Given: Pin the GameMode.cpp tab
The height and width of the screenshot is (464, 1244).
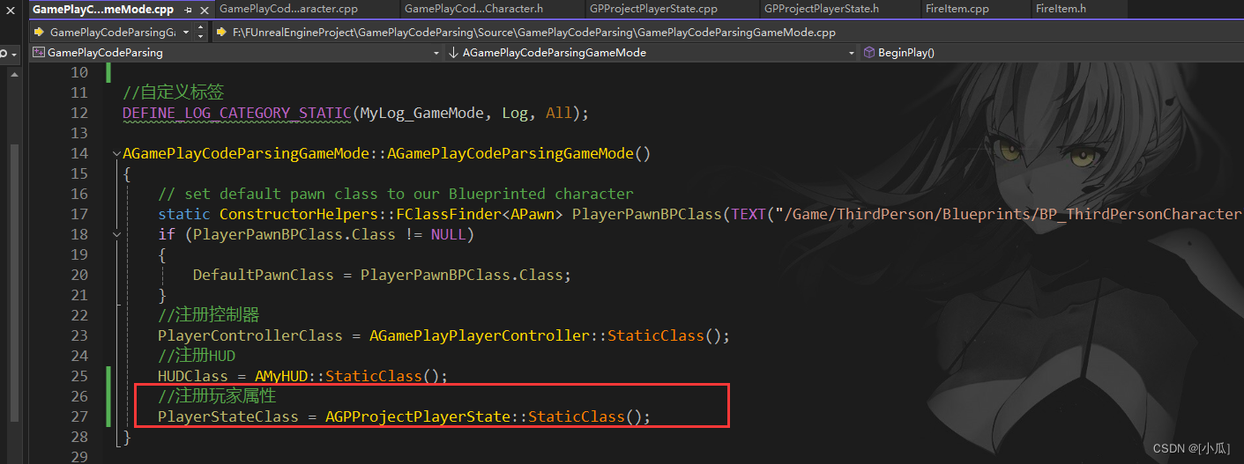Looking at the screenshot, I should [x=190, y=10].
